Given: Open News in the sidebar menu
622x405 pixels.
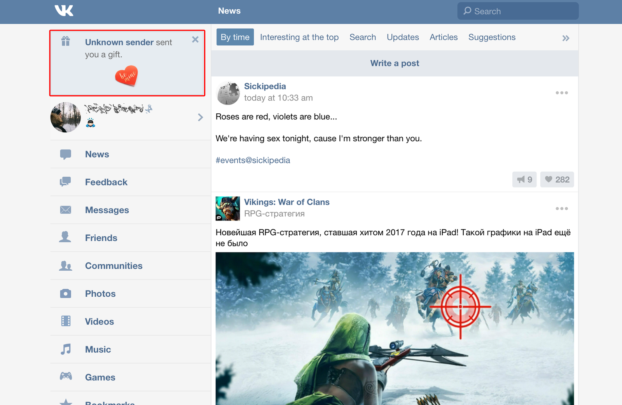Looking at the screenshot, I should coord(97,154).
